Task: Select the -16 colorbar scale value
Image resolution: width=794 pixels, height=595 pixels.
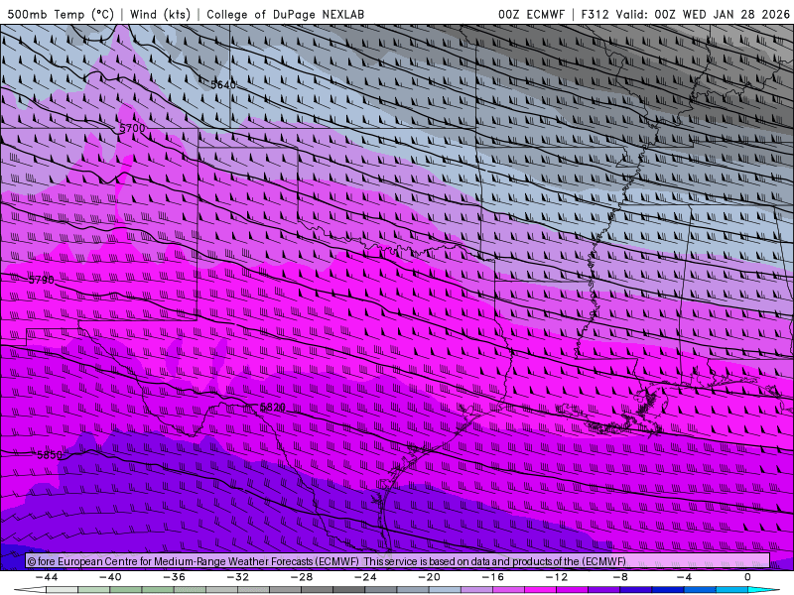Action: click(492, 577)
